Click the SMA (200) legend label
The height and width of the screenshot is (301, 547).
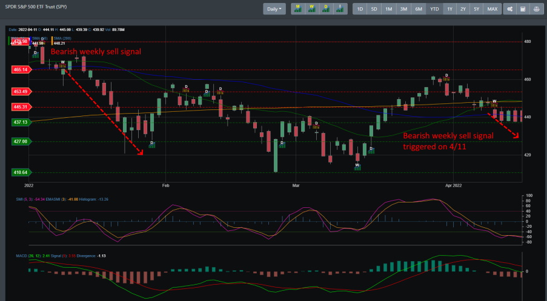(x=62, y=38)
